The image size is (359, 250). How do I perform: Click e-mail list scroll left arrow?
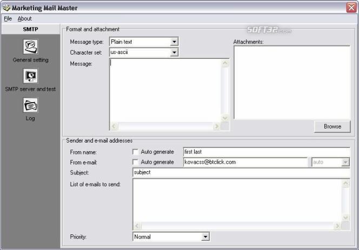(x=137, y=226)
